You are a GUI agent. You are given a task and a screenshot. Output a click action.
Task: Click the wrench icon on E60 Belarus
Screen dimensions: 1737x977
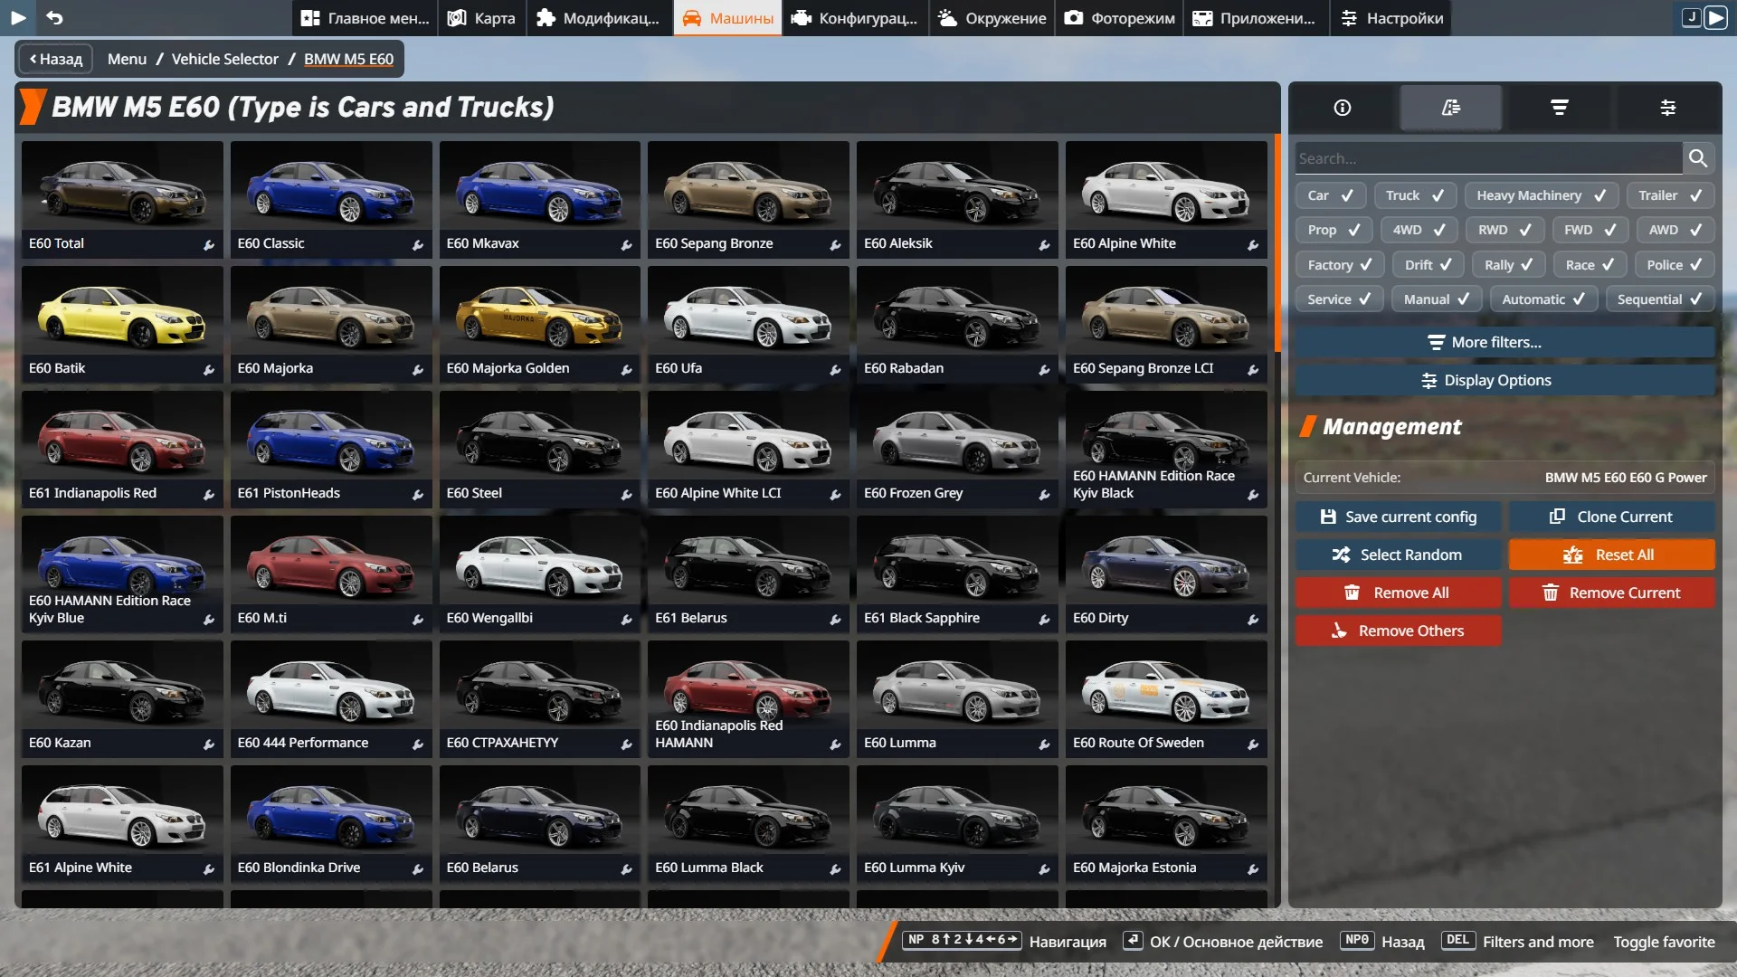(x=626, y=868)
